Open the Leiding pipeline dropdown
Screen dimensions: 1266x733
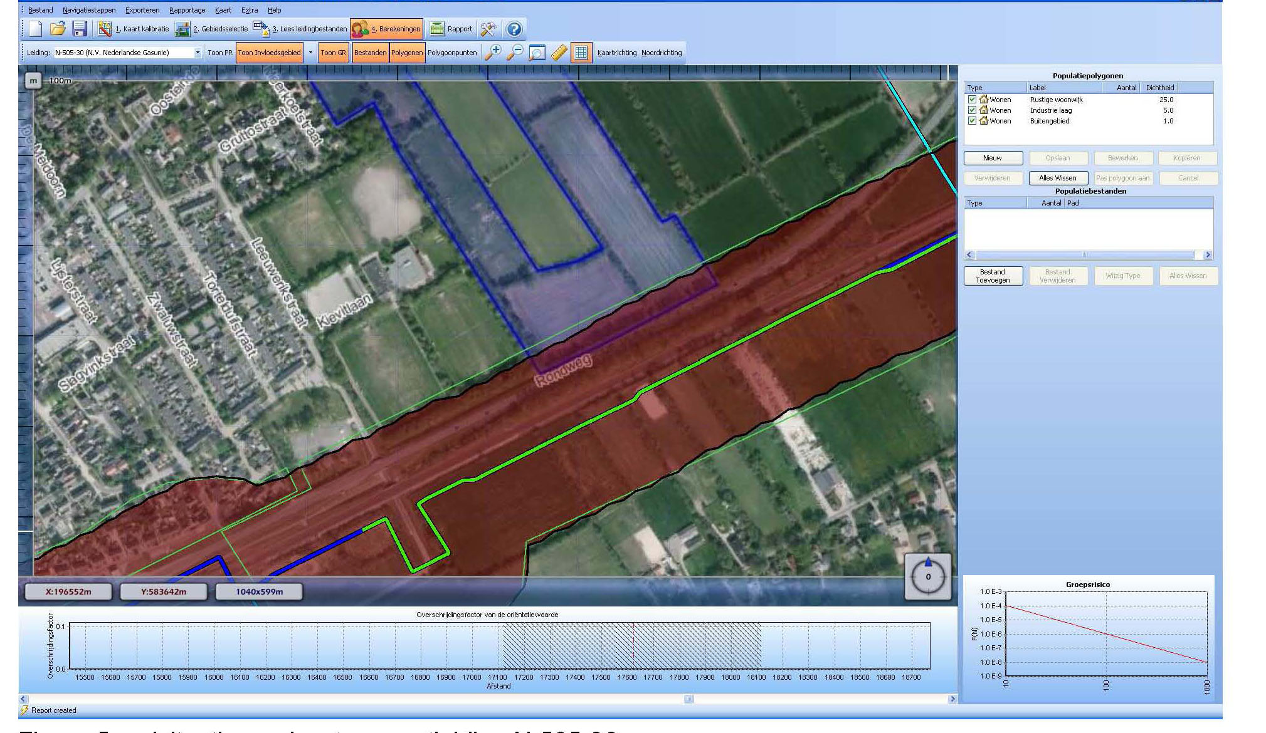pos(198,53)
